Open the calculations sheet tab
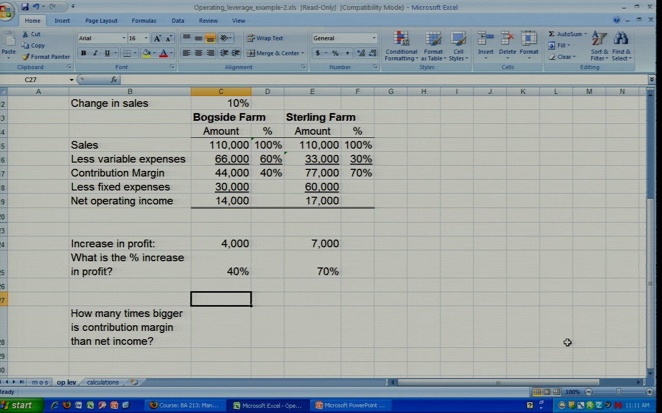Image resolution: width=662 pixels, height=413 pixels. pos(102,383)
